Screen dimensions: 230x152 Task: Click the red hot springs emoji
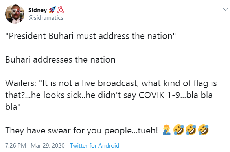[x=61, y=10]
